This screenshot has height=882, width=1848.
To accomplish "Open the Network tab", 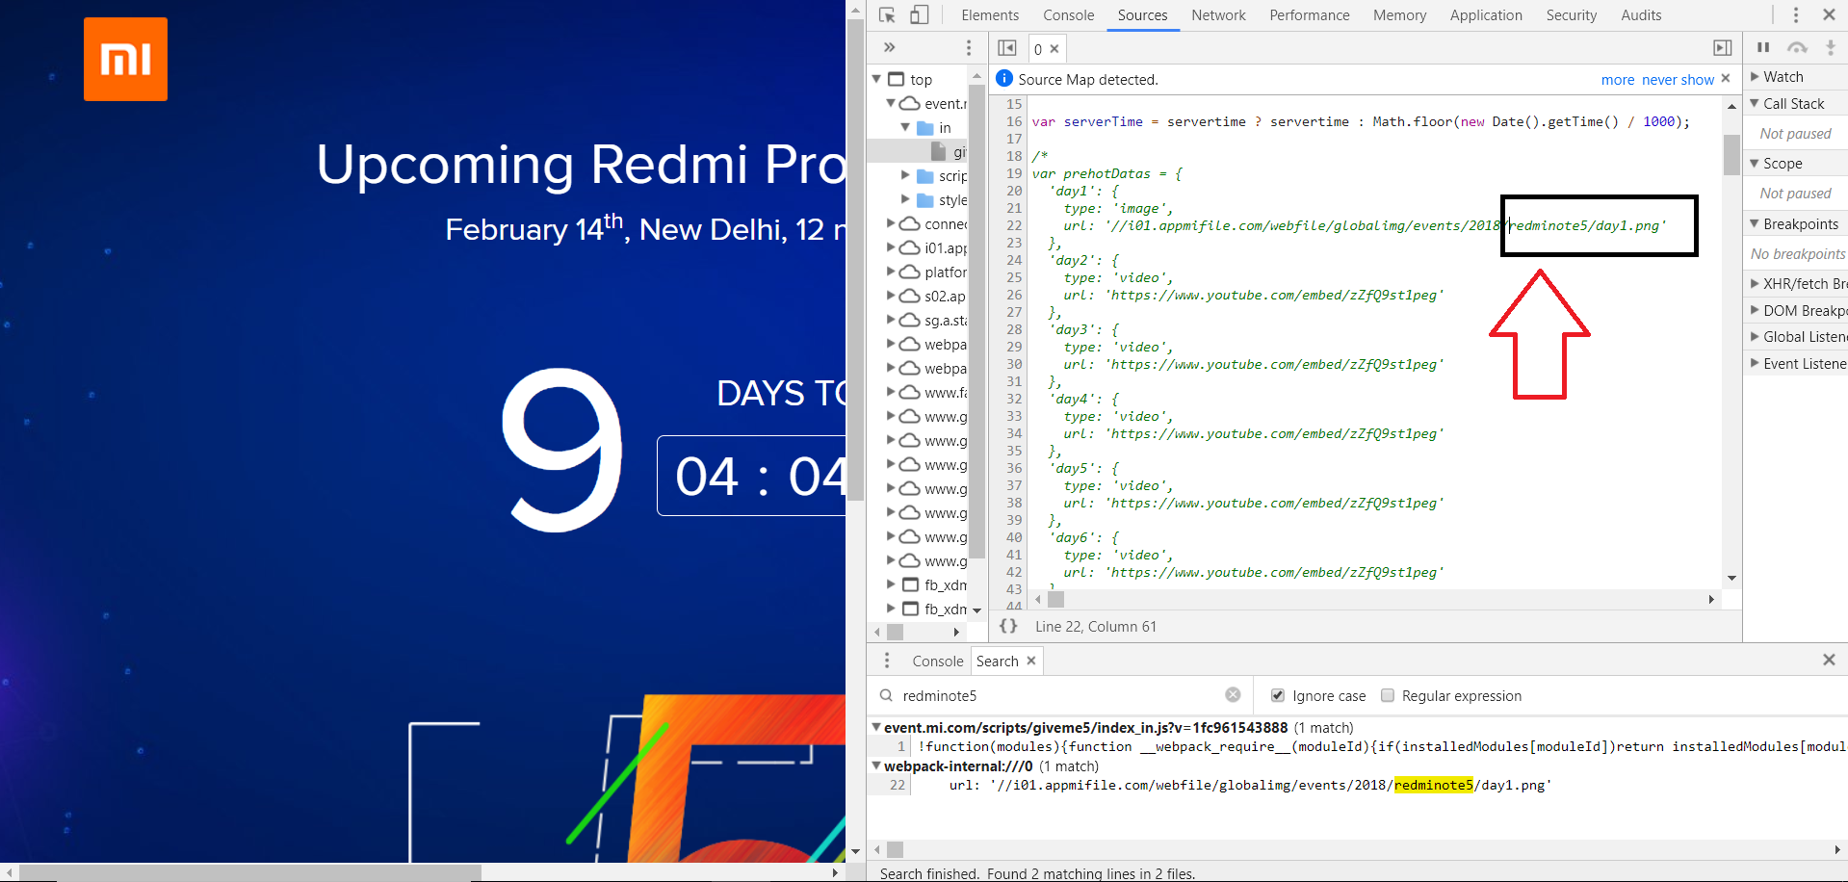I will tap(1218, 15).
